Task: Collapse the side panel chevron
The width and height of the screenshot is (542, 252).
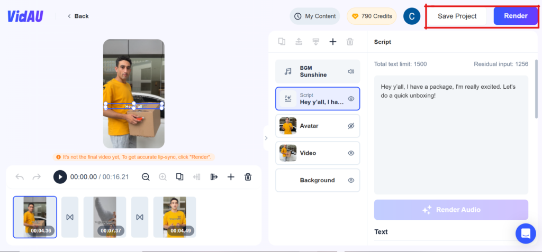Action: pyautogui.click(x=266, y=138)
